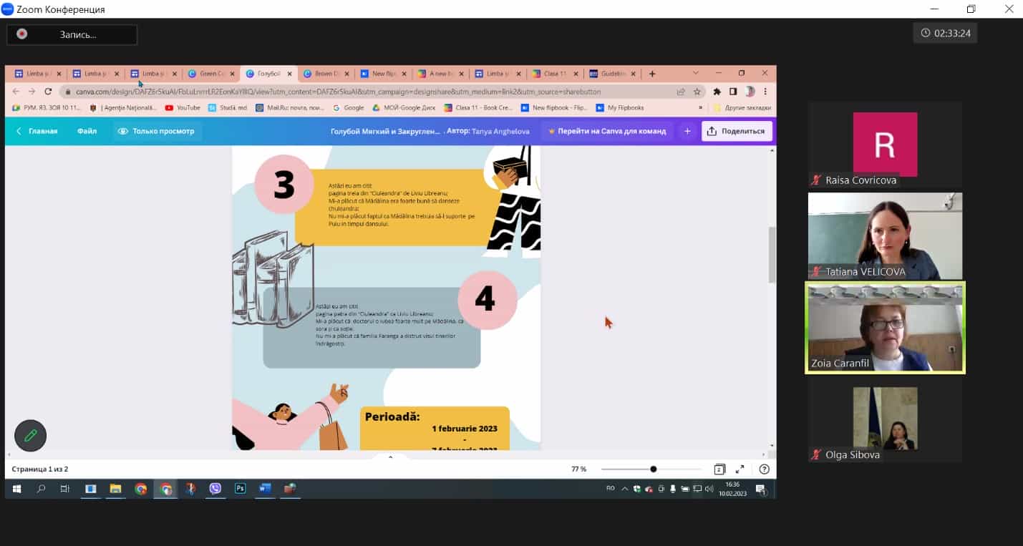1023x546 pixels.
Task: Expand the page thumbnails chevron at bottom
Action: 390,456
